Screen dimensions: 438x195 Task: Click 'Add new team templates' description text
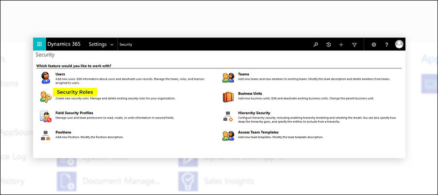click(x=281, y=137)
